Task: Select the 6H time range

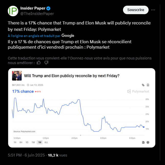Action: click(x=21, y=142)
